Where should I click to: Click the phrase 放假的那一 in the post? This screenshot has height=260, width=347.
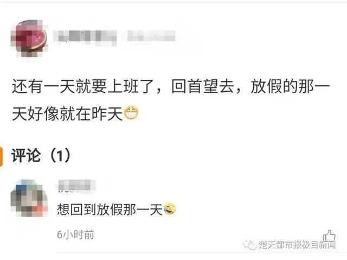tap(291, 86)
